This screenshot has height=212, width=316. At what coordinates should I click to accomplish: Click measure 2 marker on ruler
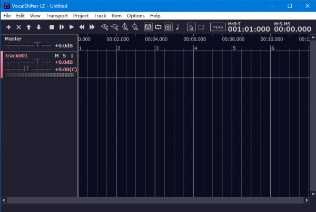[118, 49]
